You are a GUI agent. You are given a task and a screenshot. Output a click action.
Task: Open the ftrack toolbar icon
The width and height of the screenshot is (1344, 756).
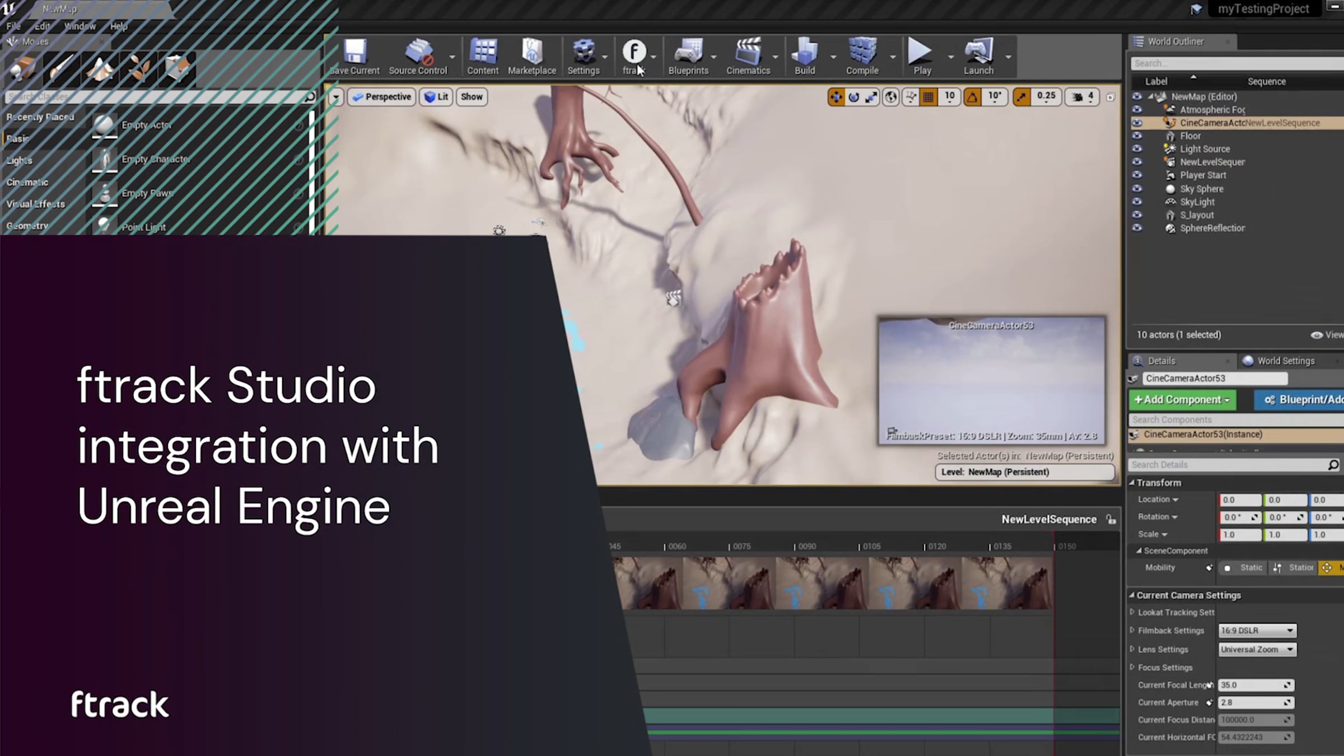[x=634, y=56]
